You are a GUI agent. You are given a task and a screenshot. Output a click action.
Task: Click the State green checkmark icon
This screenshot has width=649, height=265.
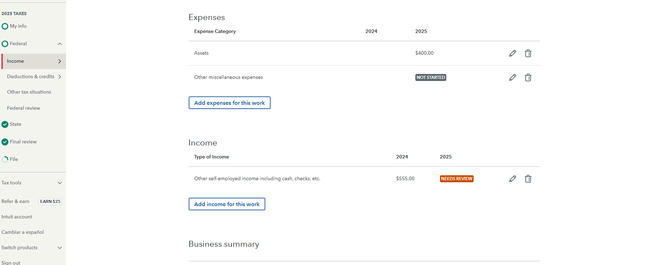pyautogui.click(x=5, y=124)
